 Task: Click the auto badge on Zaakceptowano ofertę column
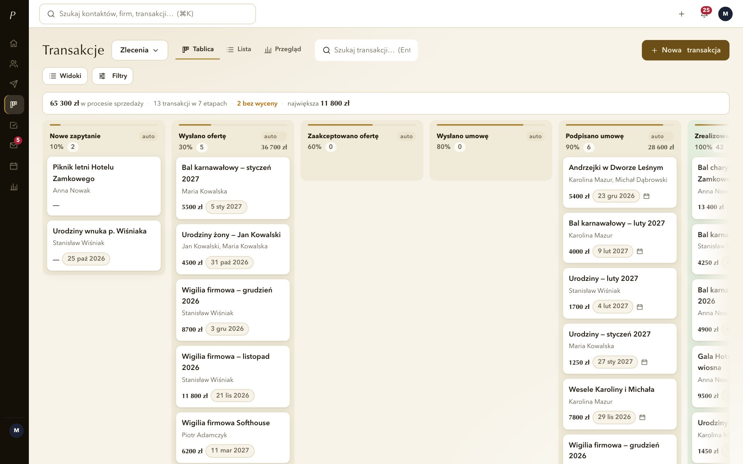(407, 137)
